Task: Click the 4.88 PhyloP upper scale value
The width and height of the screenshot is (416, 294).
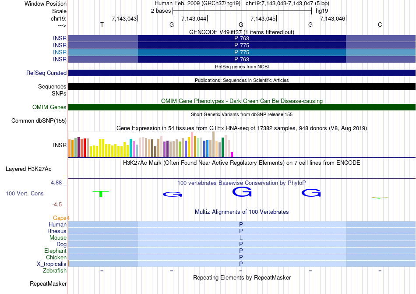Action: [56, 183]
